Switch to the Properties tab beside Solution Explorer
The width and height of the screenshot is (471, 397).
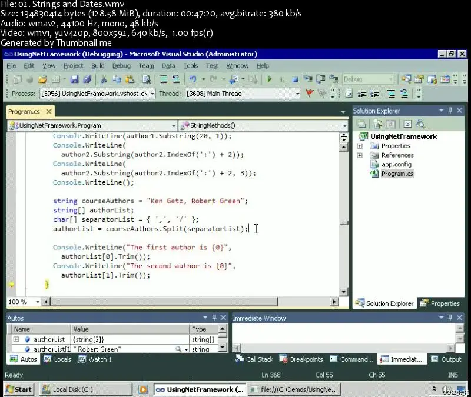[440, 303]
